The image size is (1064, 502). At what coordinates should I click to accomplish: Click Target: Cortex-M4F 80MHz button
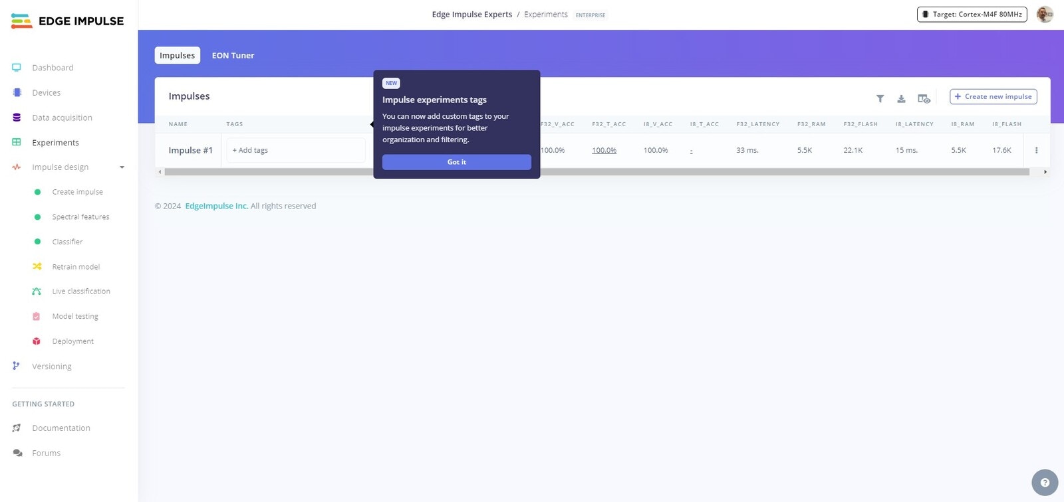(972, 14)
